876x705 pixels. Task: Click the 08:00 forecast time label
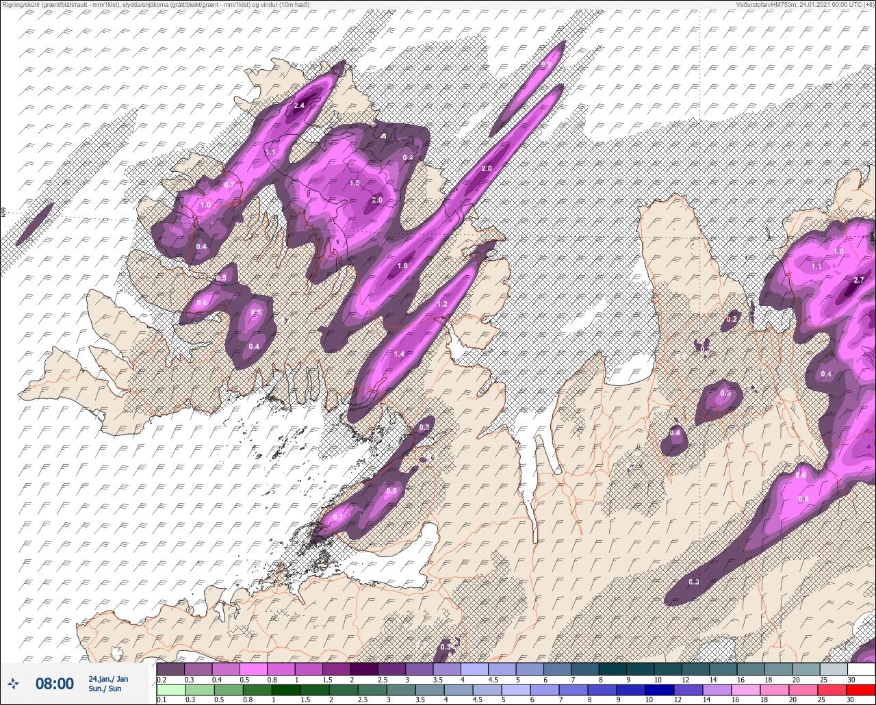tap(54, 683)
